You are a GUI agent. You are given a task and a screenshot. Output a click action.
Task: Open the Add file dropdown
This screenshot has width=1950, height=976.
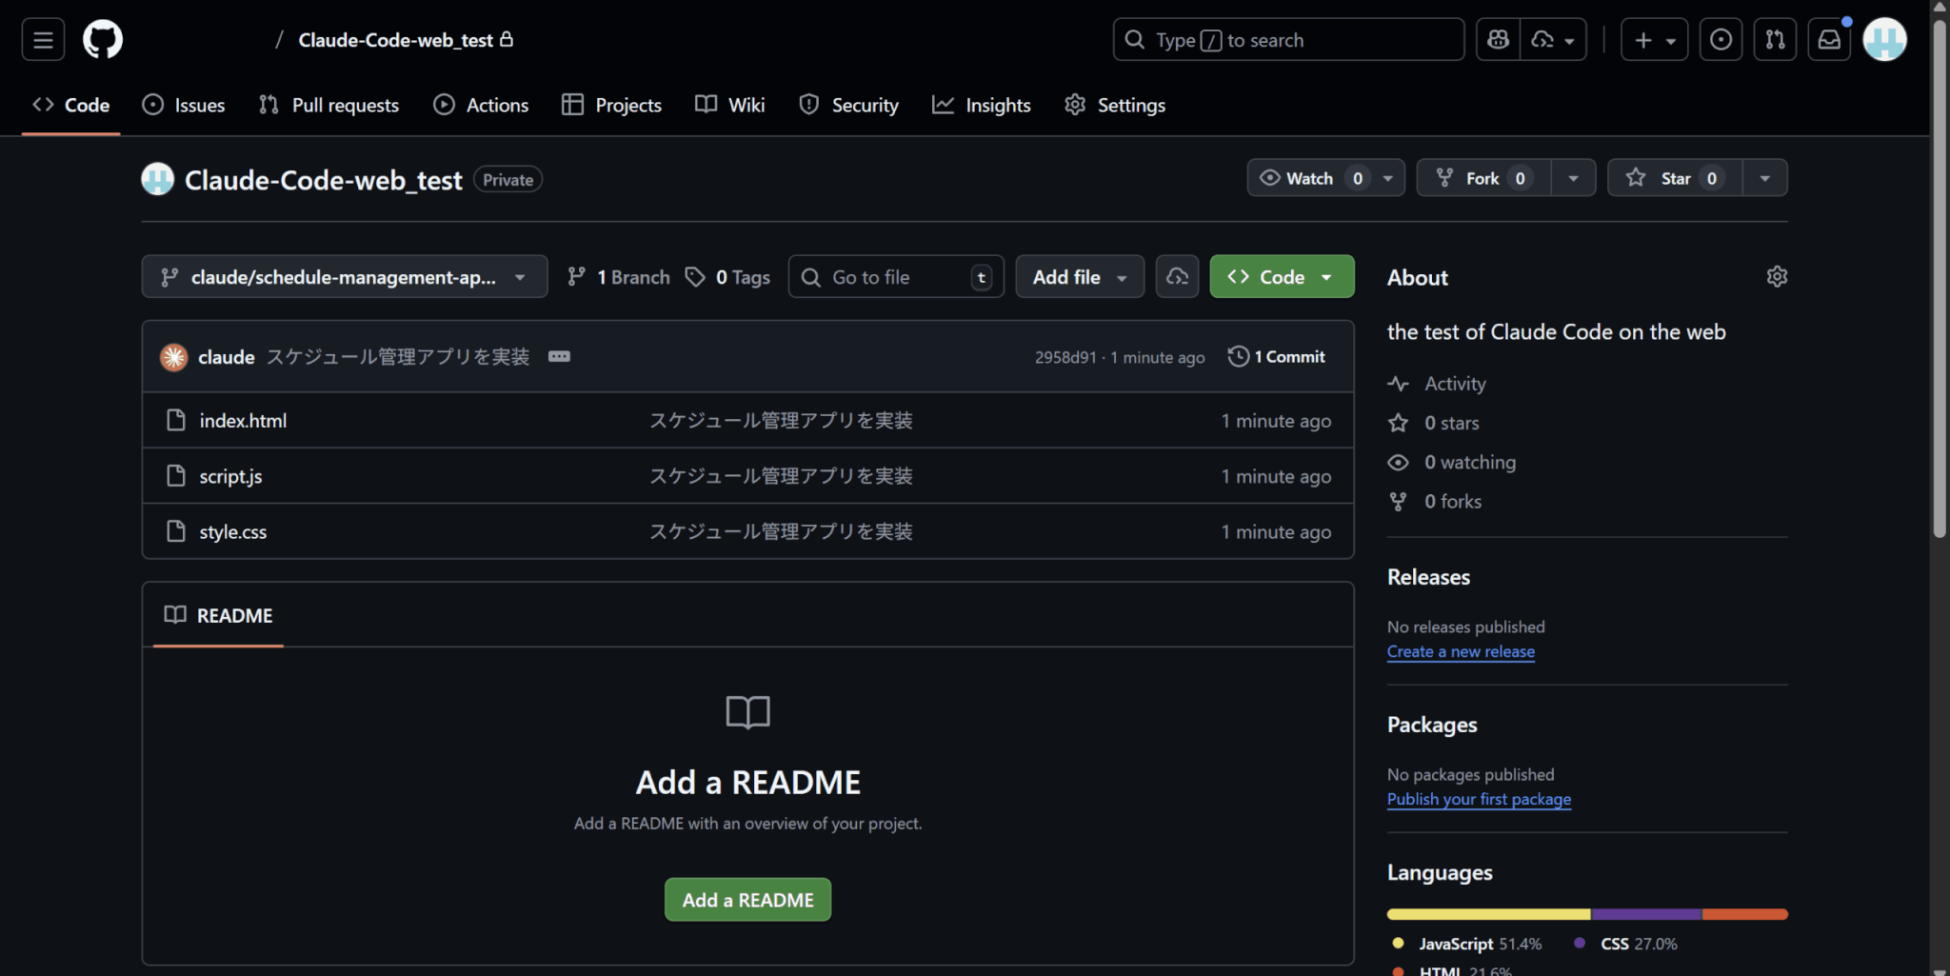pyautogui.click(x=1079, y=277)
